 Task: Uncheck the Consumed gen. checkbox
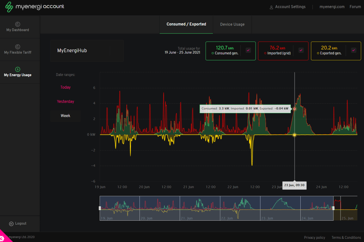tap(248, 50)
